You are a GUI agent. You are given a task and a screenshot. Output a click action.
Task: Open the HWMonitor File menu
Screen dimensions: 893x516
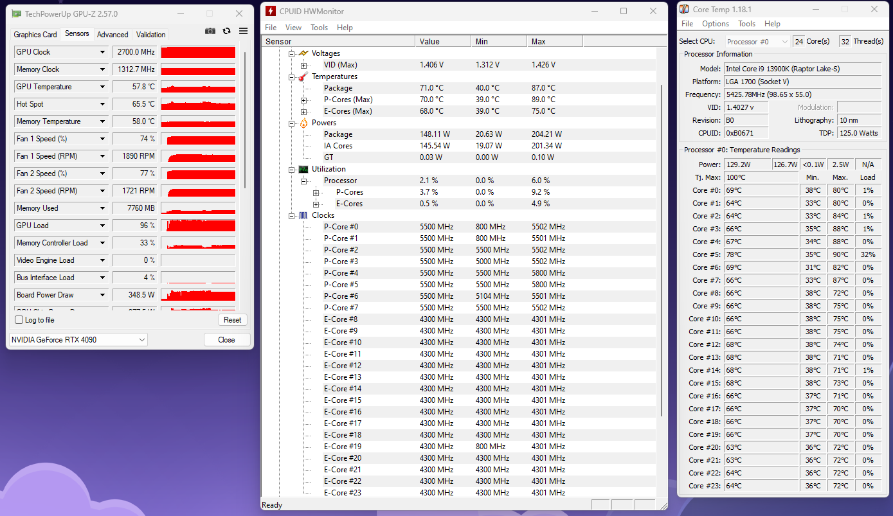[x=271, y=28]
